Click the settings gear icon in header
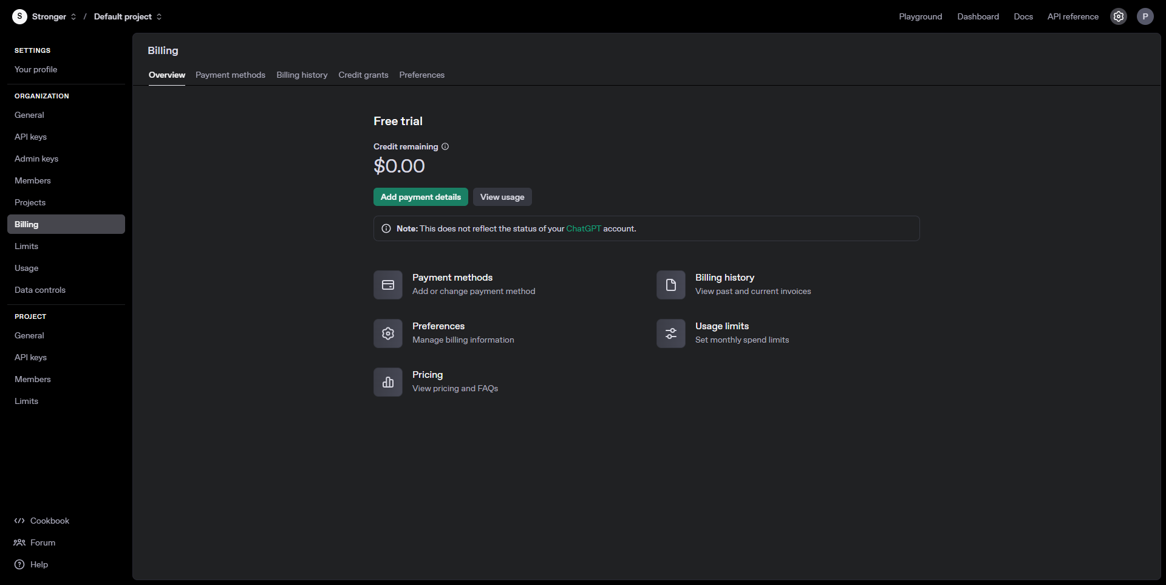 coord(1118,16)
